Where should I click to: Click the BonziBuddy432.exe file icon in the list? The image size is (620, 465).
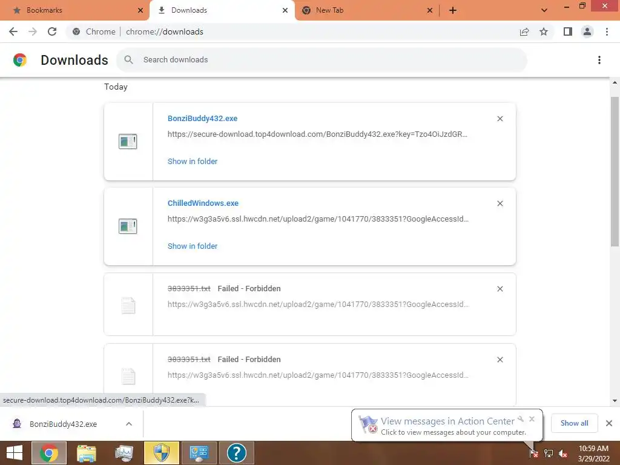pyautogui.click(x=128, y=141)
